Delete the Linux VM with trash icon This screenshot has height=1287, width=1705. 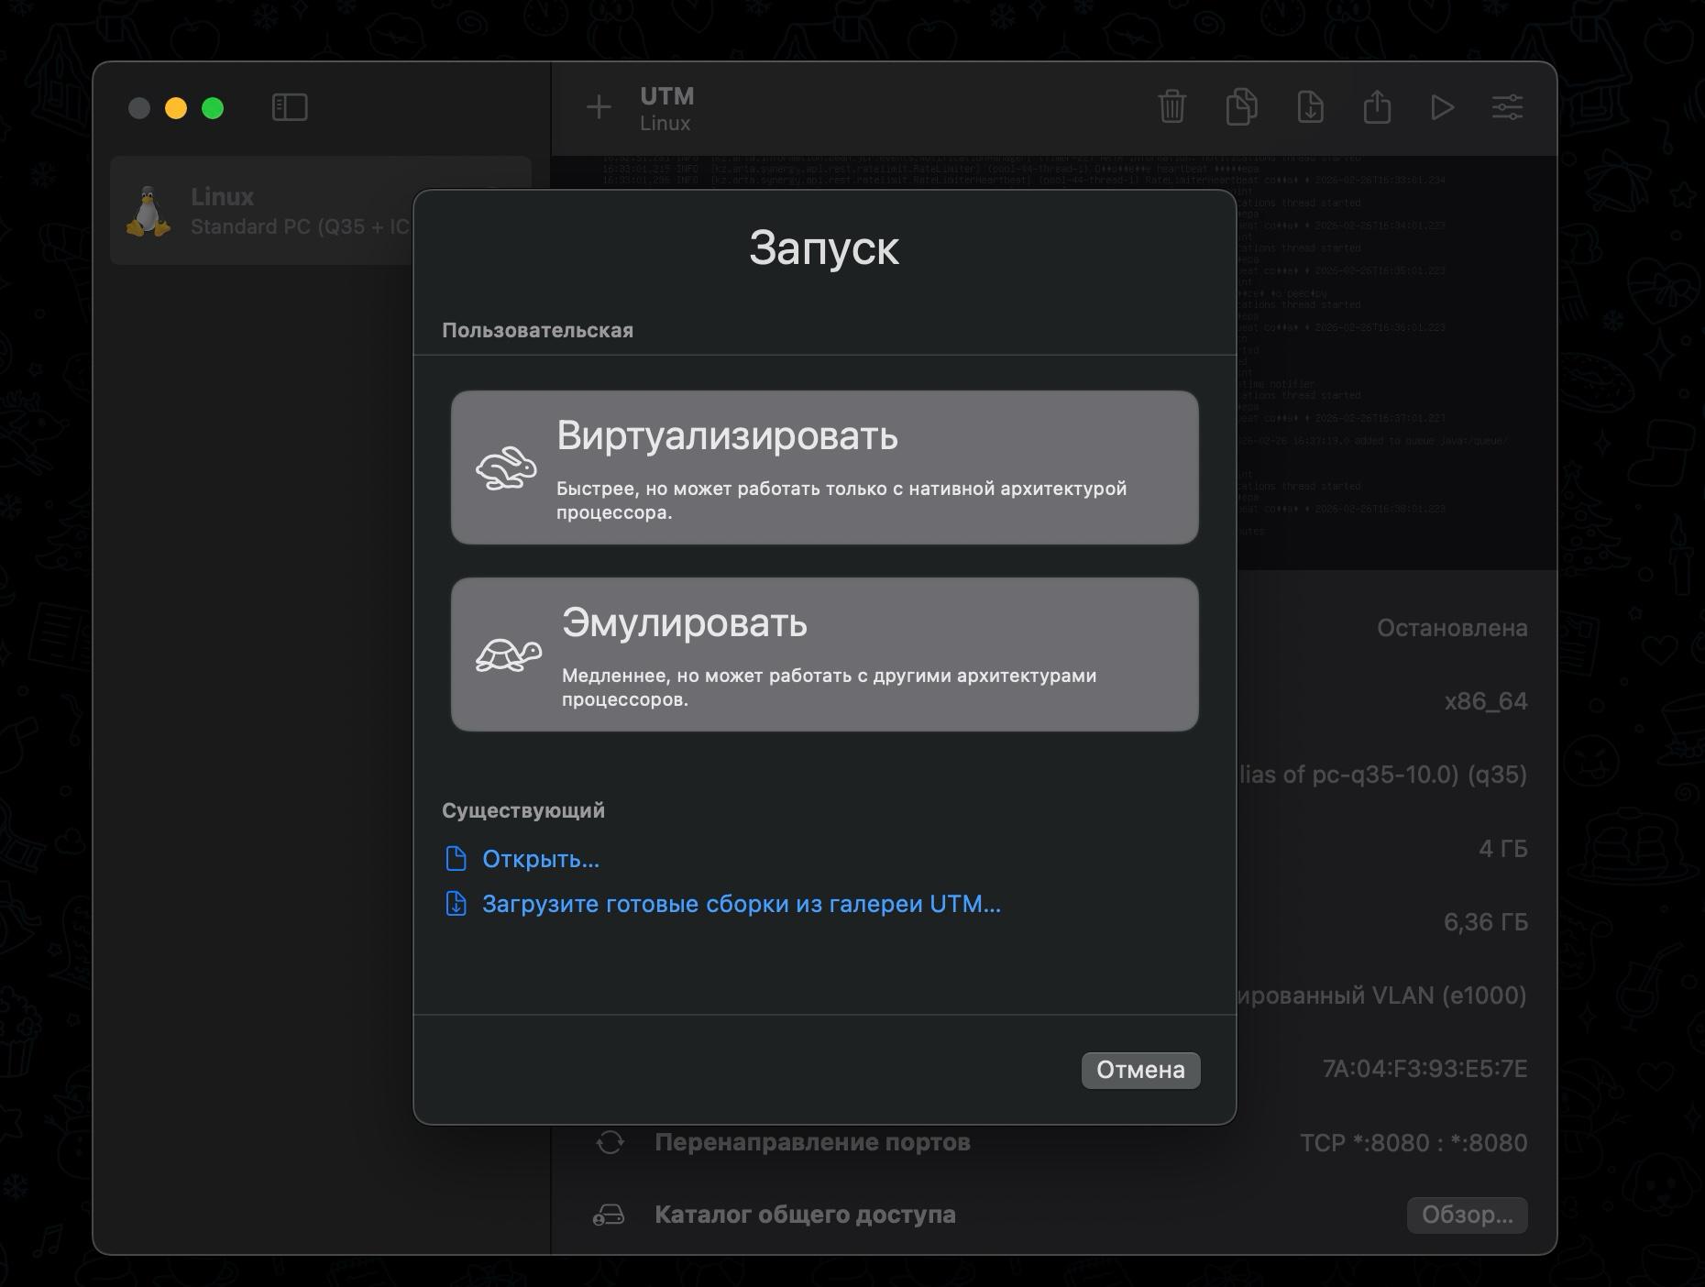1171,107
